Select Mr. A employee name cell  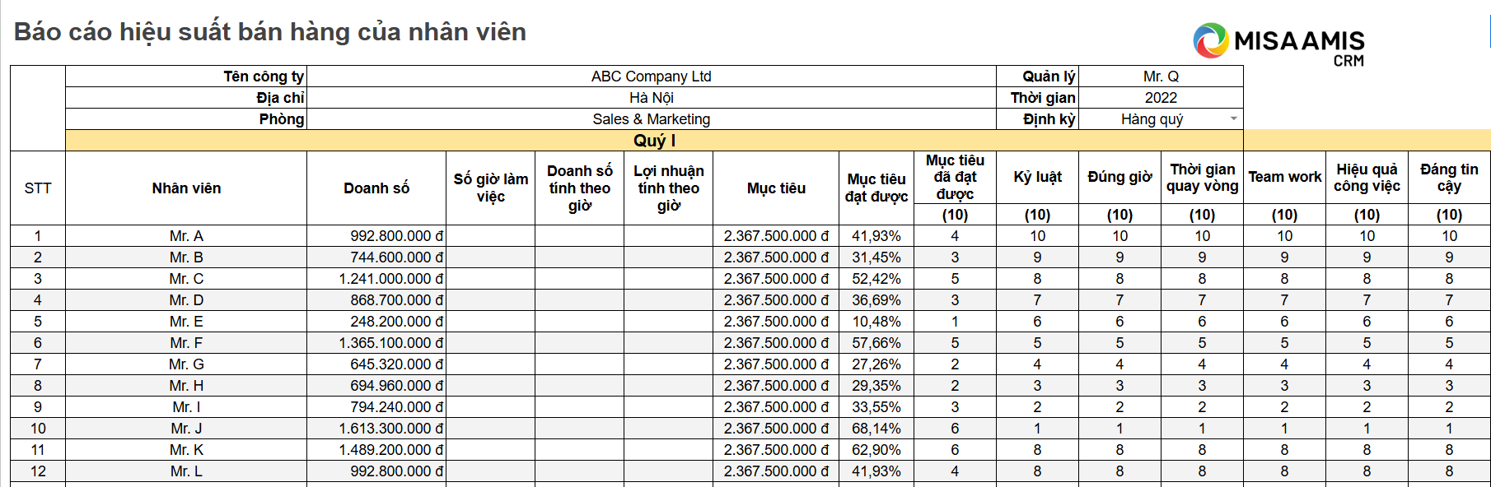(x=186, y=236)
